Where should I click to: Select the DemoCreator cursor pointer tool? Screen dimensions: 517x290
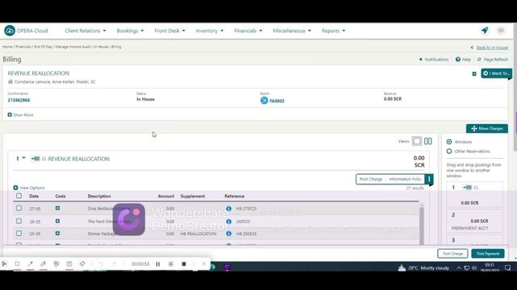4,263
